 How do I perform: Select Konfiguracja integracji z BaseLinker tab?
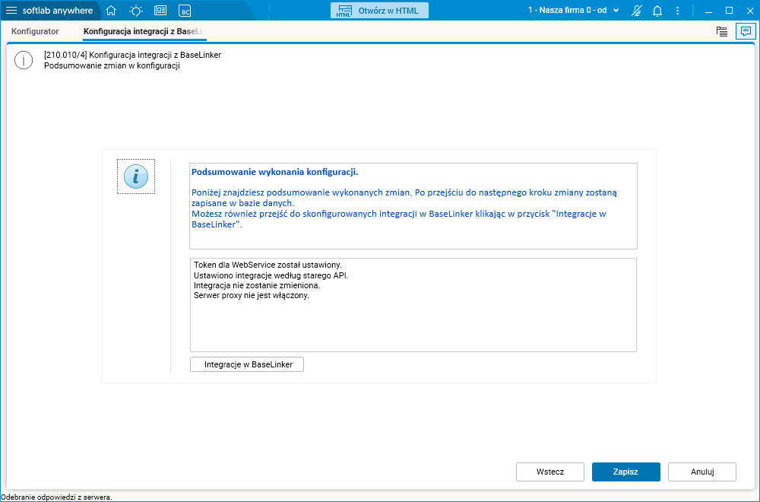(x=143, y=31)
